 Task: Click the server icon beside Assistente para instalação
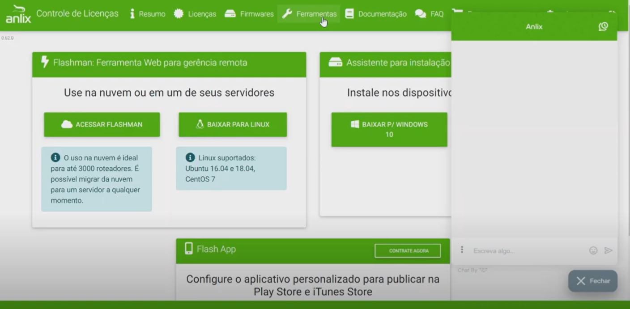tap(335, 63)
